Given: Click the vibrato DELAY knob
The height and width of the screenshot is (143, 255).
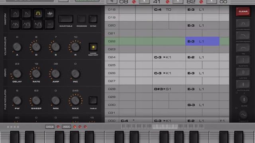Looking at the screenshot, I should click(17, 74).
